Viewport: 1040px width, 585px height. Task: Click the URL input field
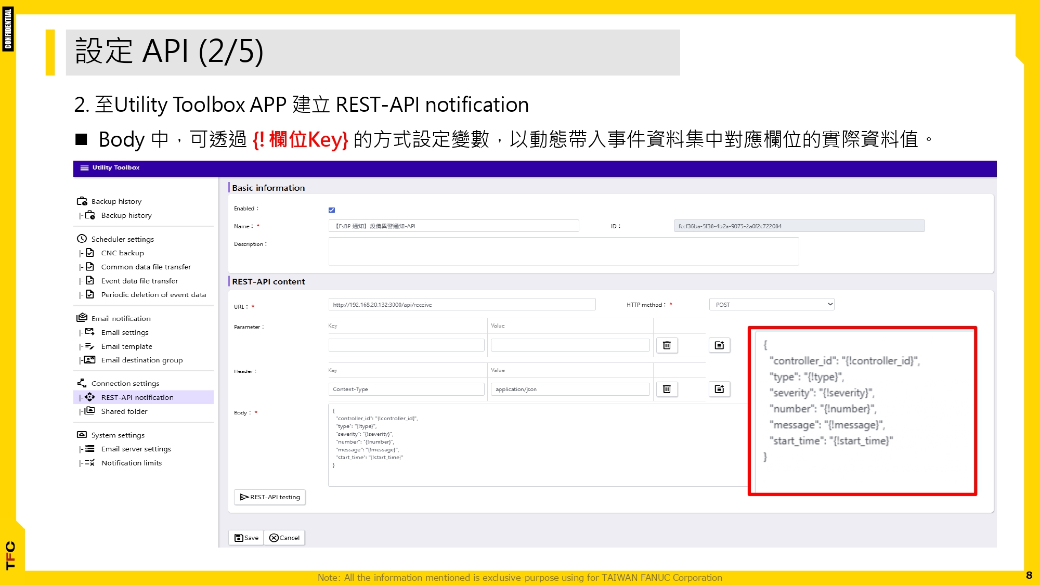pyautogui.click(x=463, y=304)
